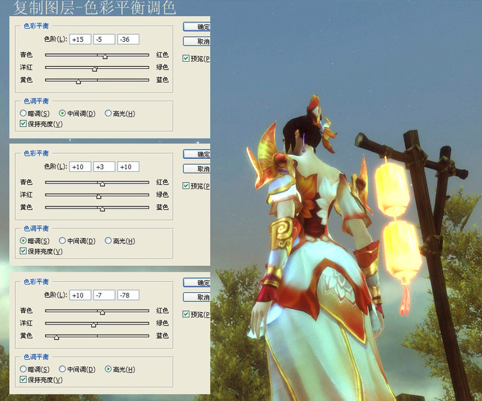The width and height of the screenshot is (482, 401).
Task: Click 确定 in the bottom Color Balance dialog
Action: tap(197, 283)
